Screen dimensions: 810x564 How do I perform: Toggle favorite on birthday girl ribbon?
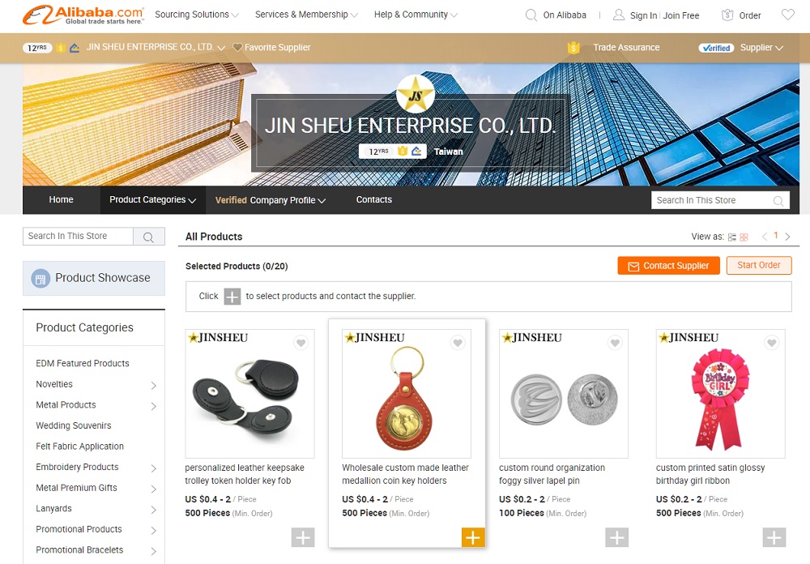pos(772,342)
